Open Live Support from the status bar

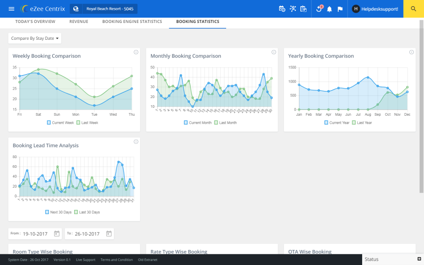point(85,259)
